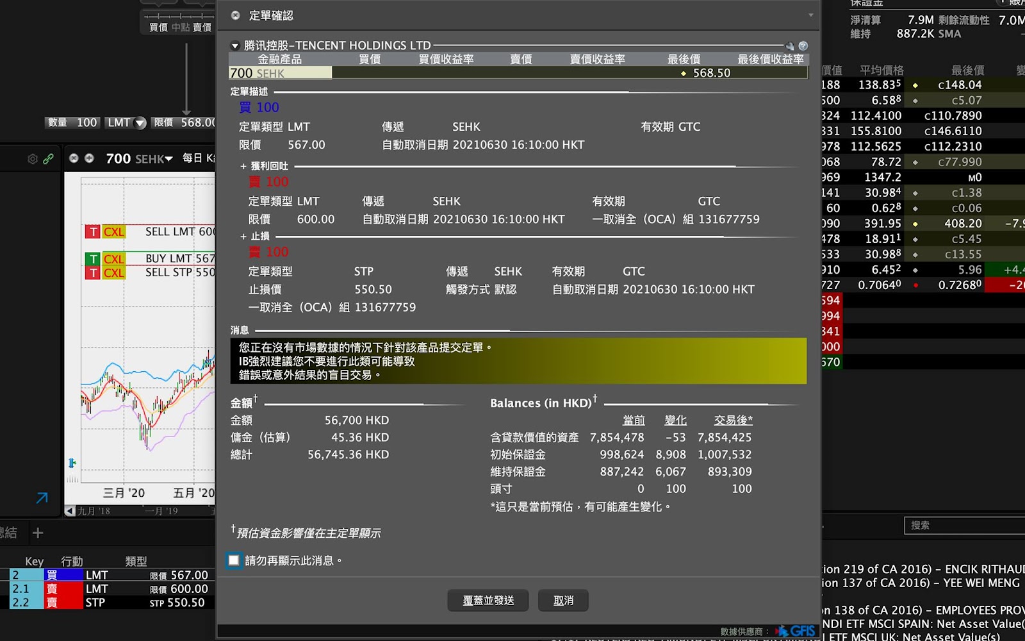Expand the 獲利回吐 plus section
The image size is (1025, 641).
click(x=243, y=166)
